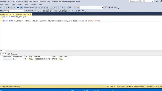This screenshot has height=91, width=162.
Task: Close the SQLQuery1.sql tab
Action: [x=30, y=14]
